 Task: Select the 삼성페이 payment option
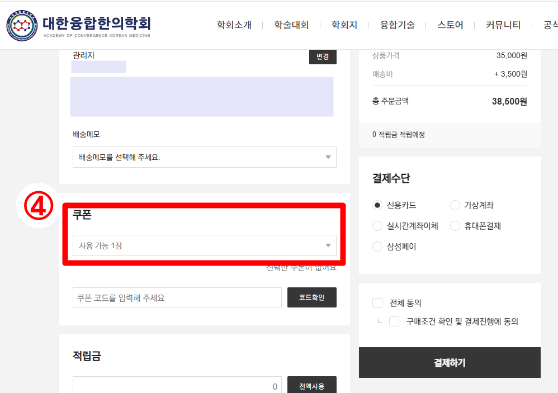[x=377, y=247]
